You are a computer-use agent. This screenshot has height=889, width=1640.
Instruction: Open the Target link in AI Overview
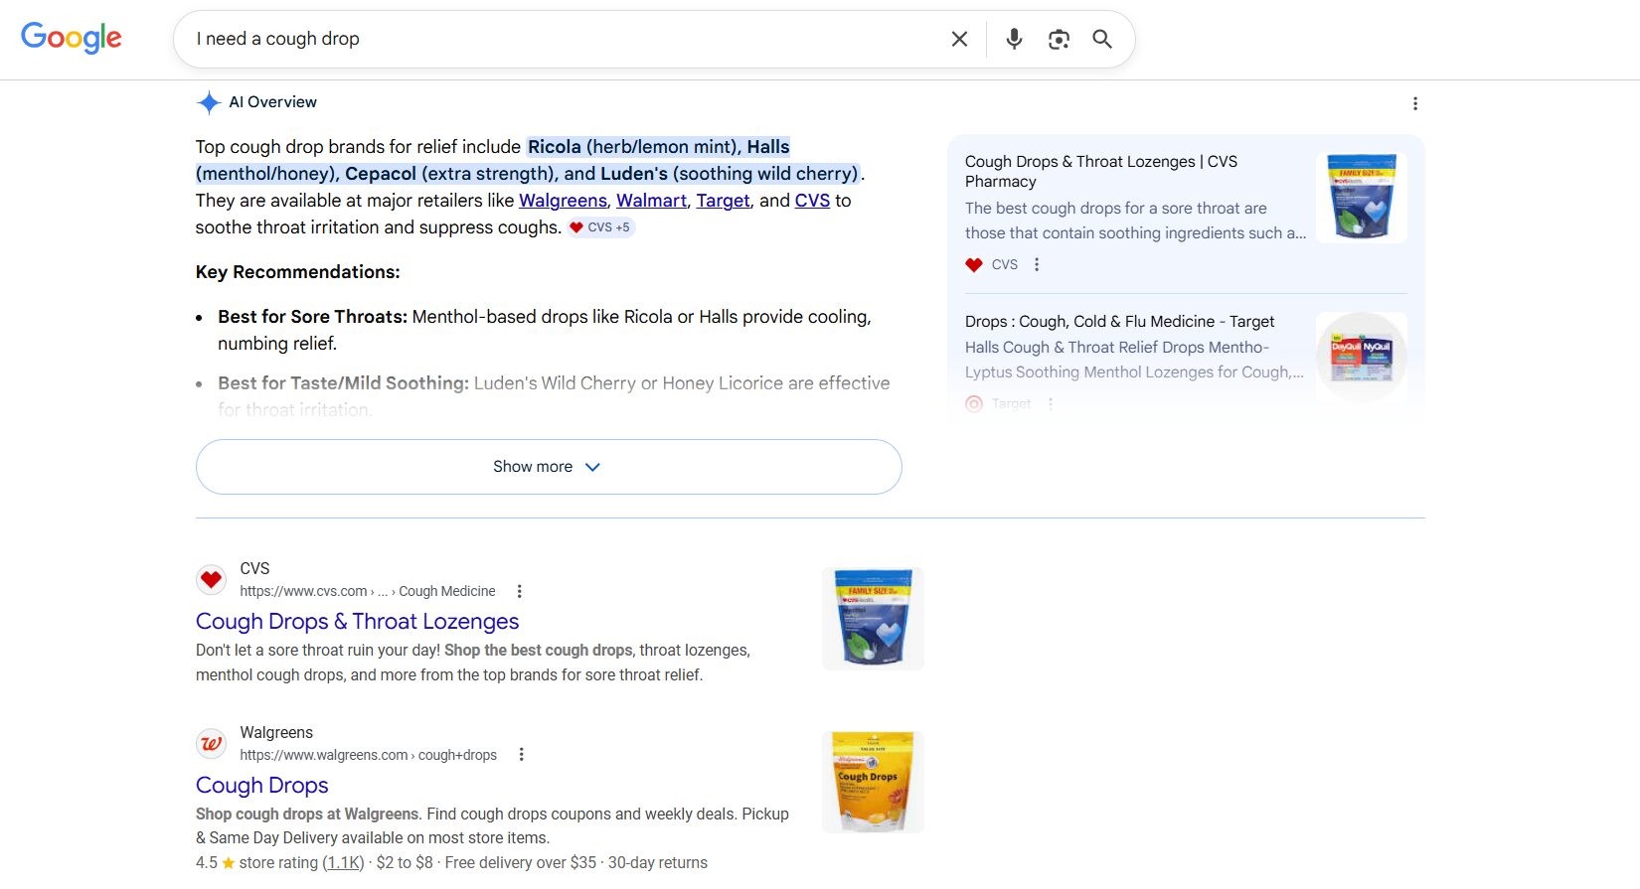pyautogui.click(x=723, y=201)
